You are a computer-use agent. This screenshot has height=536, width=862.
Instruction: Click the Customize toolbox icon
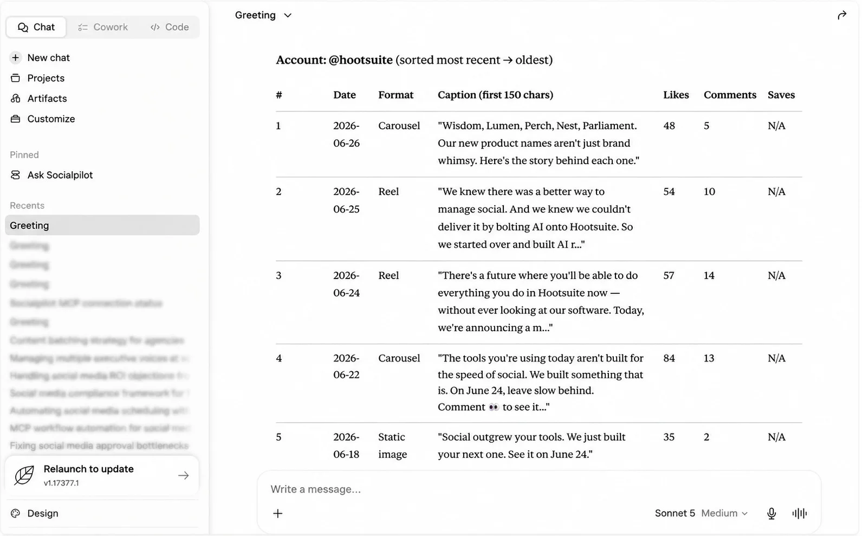[x=16, y=119]
